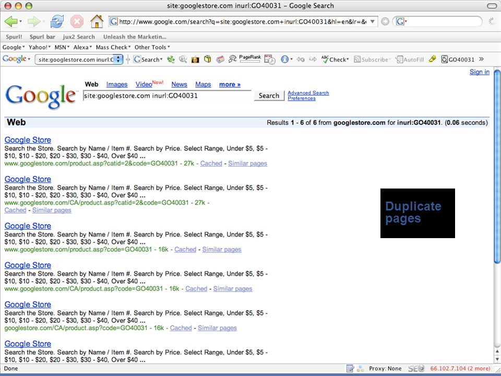Expand the toolbar overflow chevron
The image size is (501, 376).
(x=482, y=59)
